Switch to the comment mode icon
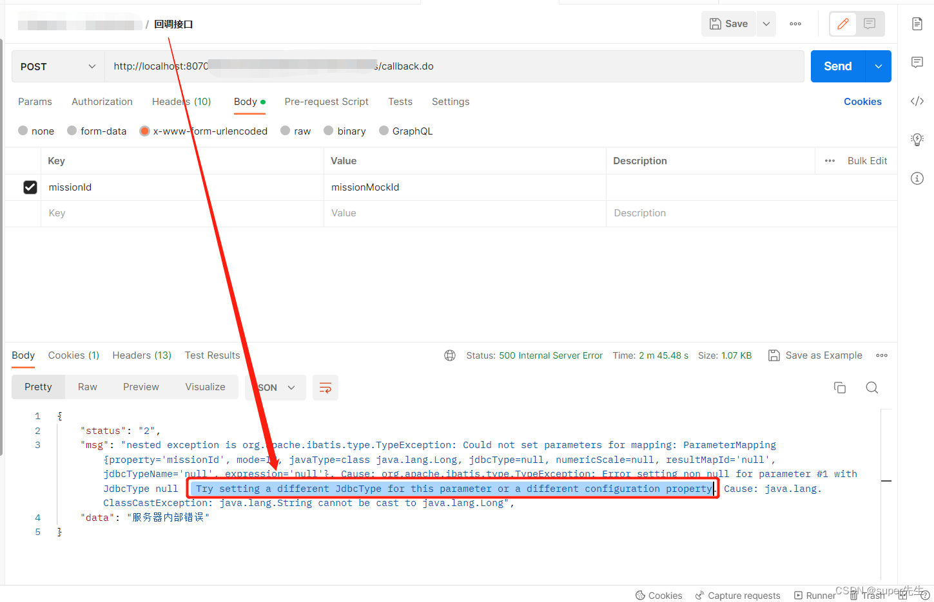Viewport: 934px width, 602px height. (x=870, y=24)
